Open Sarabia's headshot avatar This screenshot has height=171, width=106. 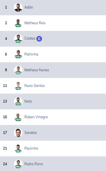(x=18, y=133)
